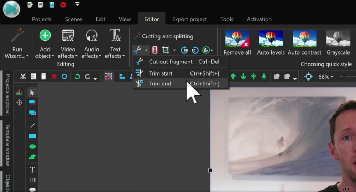This screenshot has width=356, height=192.
Task: Open the Text effects dropdown
Action: (115, 43)
